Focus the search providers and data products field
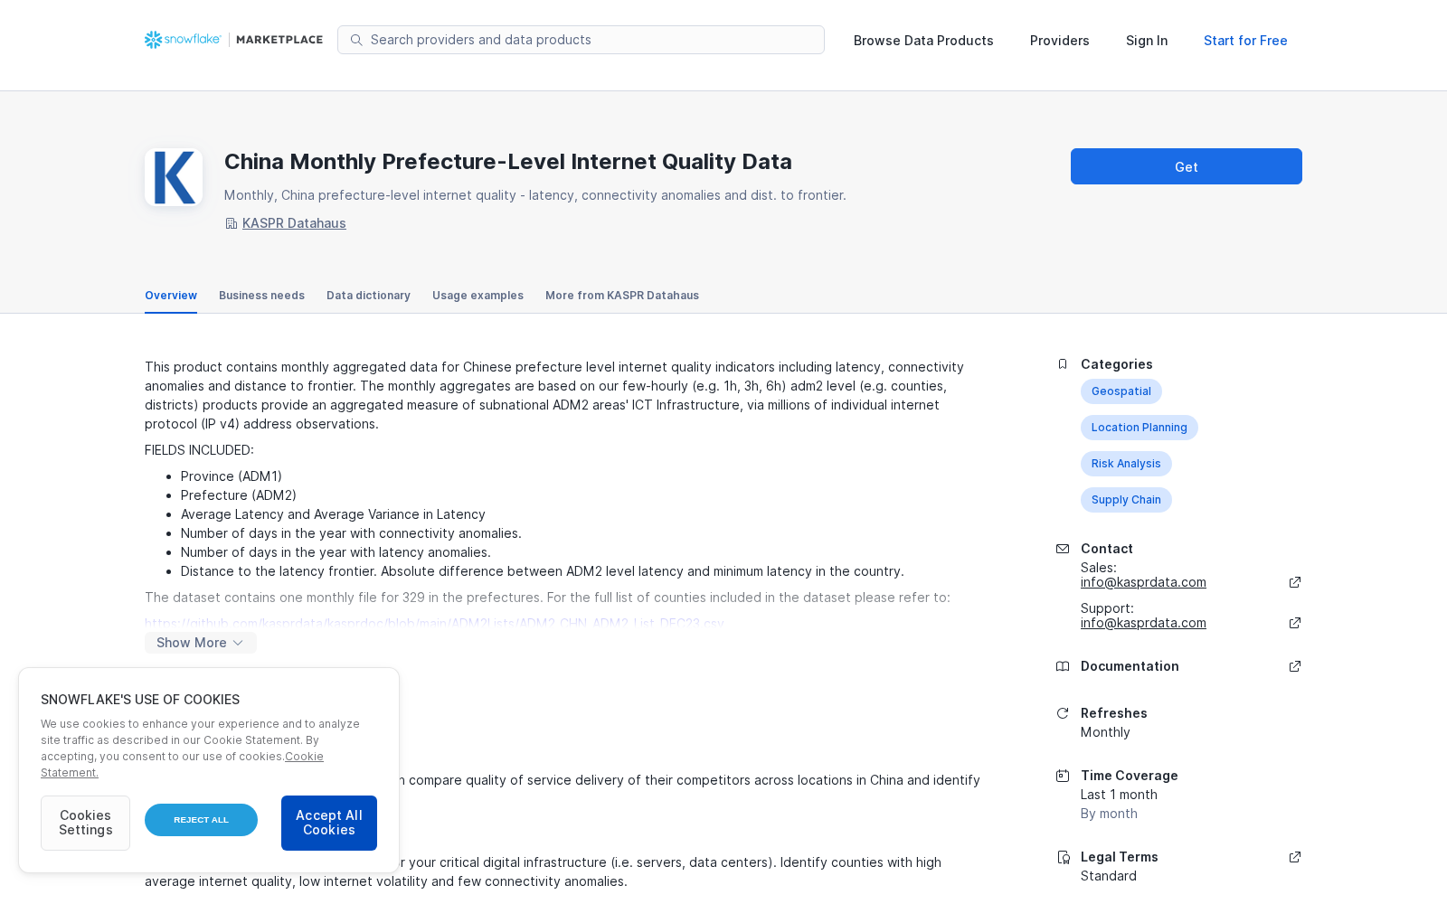This screenshot has width=1447, height=904. 581,40
